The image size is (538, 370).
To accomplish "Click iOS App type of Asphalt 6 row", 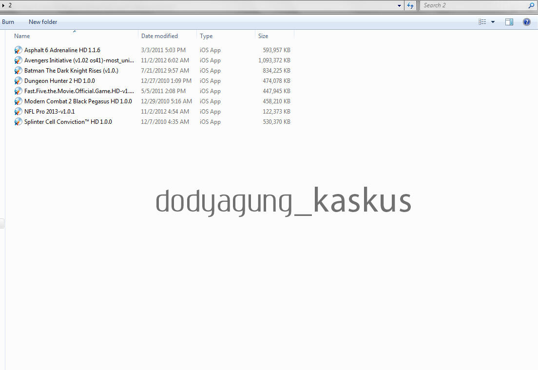I will (211, 50).
